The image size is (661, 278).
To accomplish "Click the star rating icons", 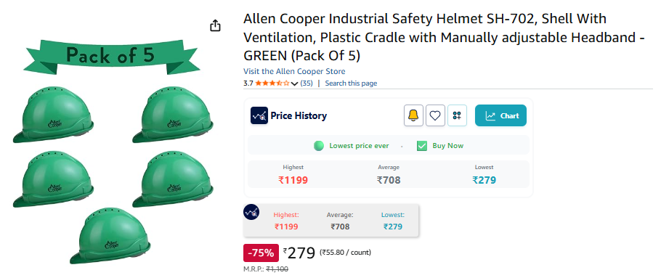I will click(272, 83).
